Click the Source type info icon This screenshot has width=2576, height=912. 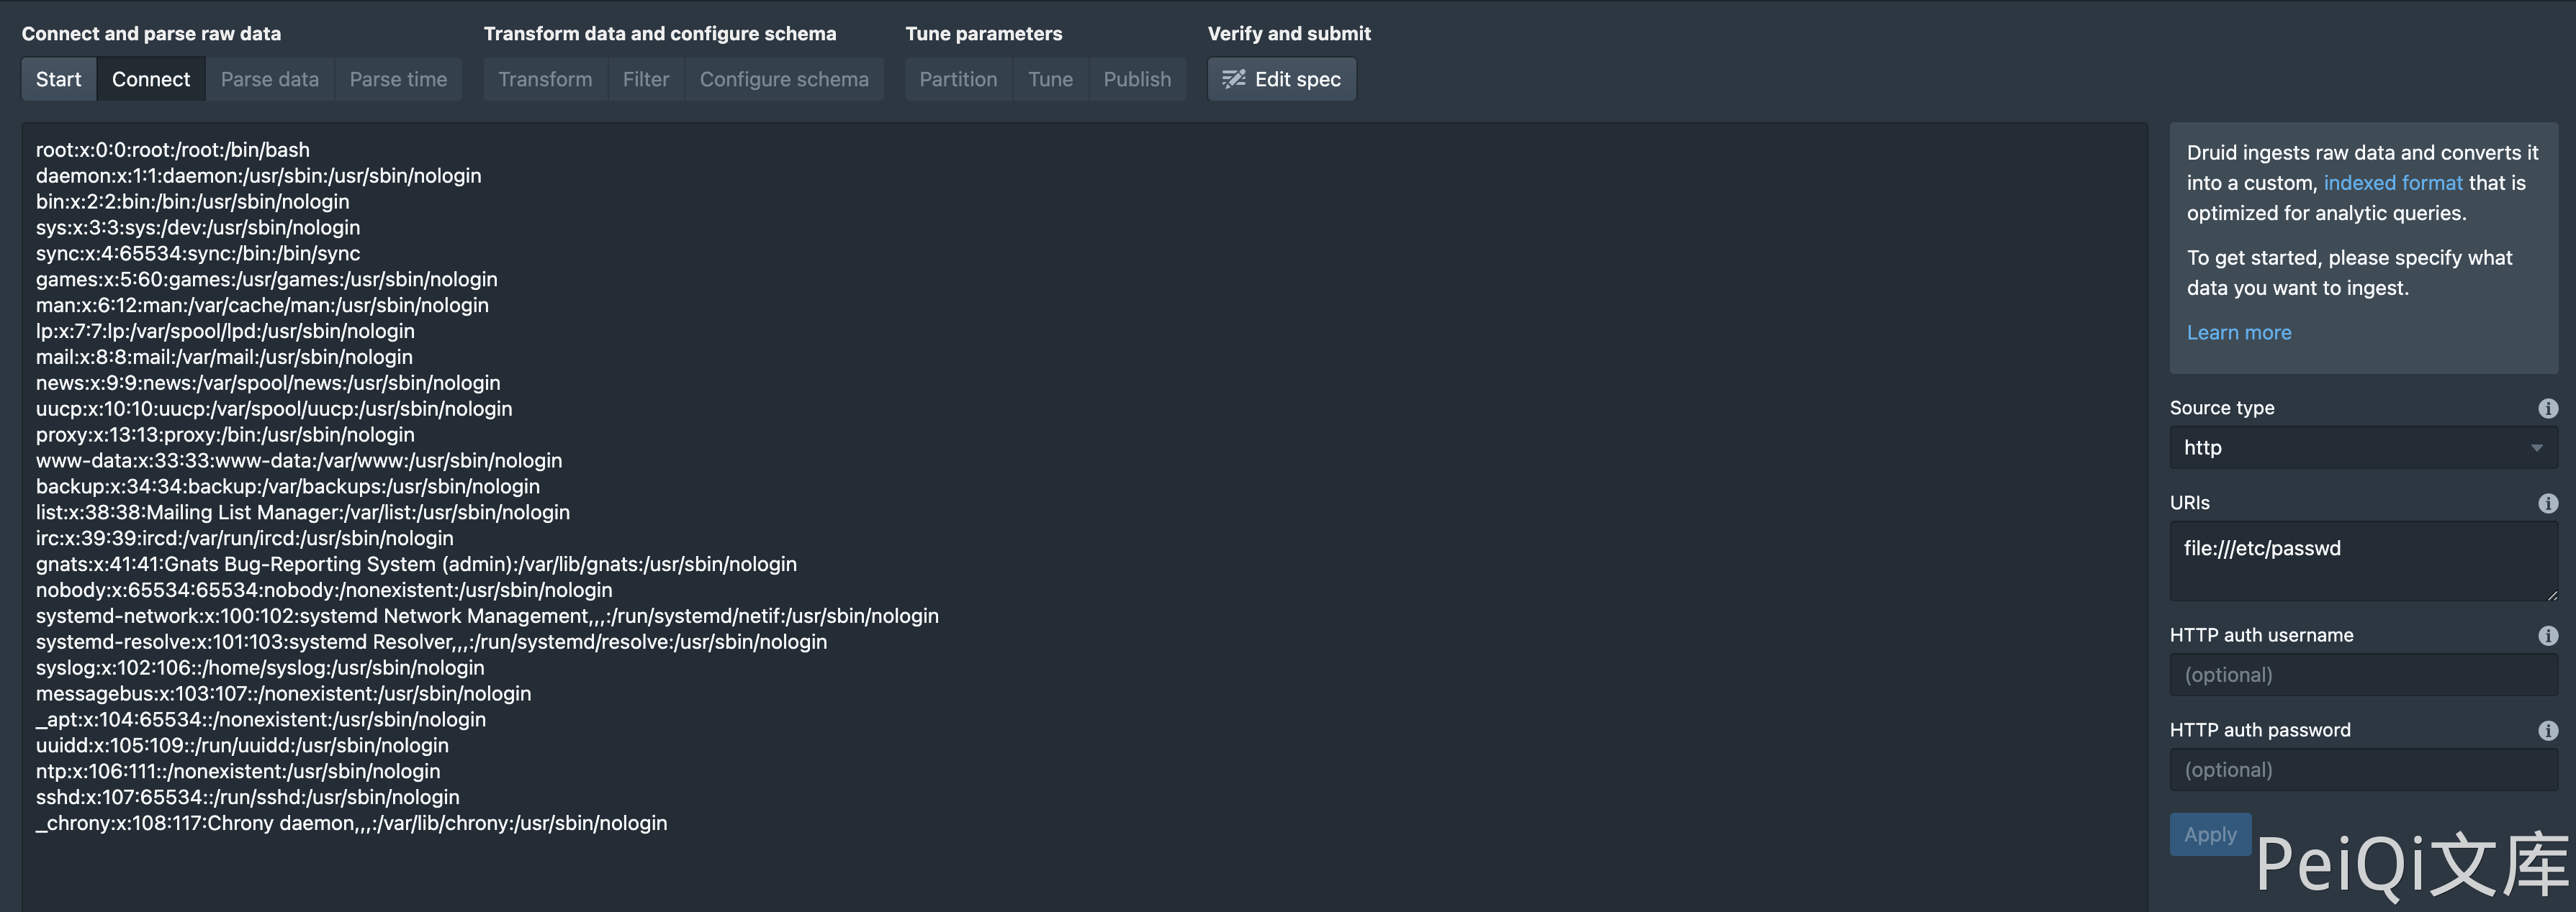point(2547,408)
